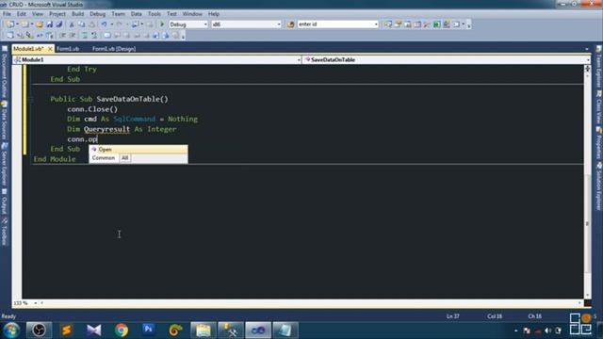Start debugging with the green play icon
Screen dimensions: 603x339
162,24
